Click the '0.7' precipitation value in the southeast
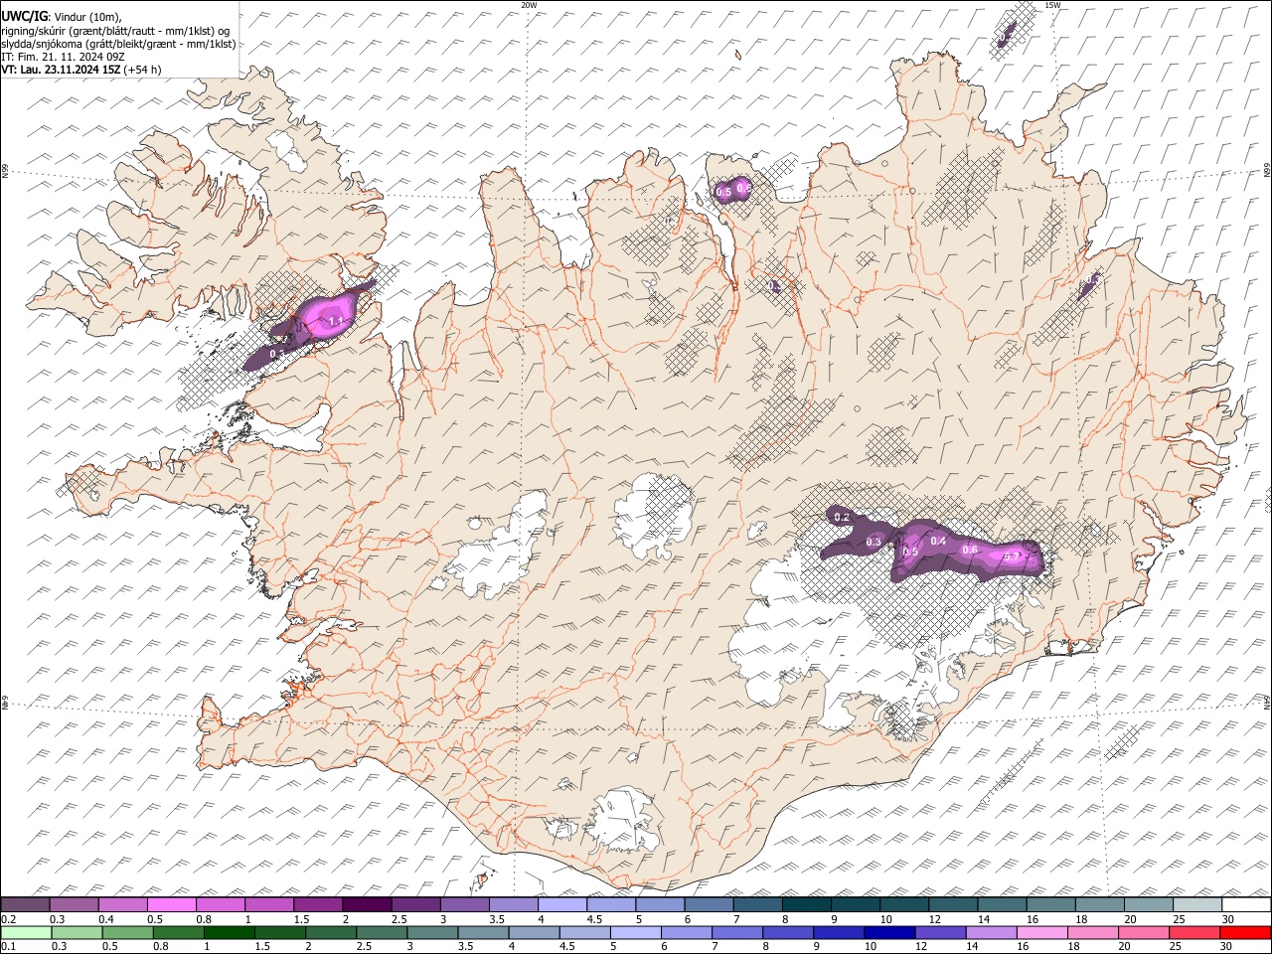 point(1012,556)
